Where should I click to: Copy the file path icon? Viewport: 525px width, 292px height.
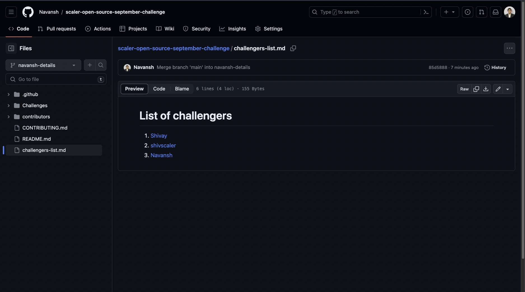(293, 48)
